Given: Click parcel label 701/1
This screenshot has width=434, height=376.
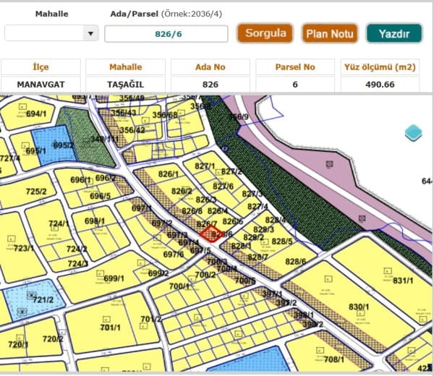Looking at the screenshot, I should 110,328.
